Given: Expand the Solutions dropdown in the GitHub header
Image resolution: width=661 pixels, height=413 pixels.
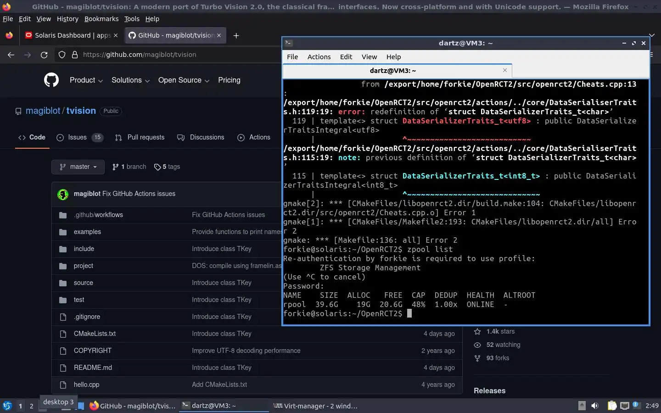Looking at the screenshot, I should click(130, 80).
